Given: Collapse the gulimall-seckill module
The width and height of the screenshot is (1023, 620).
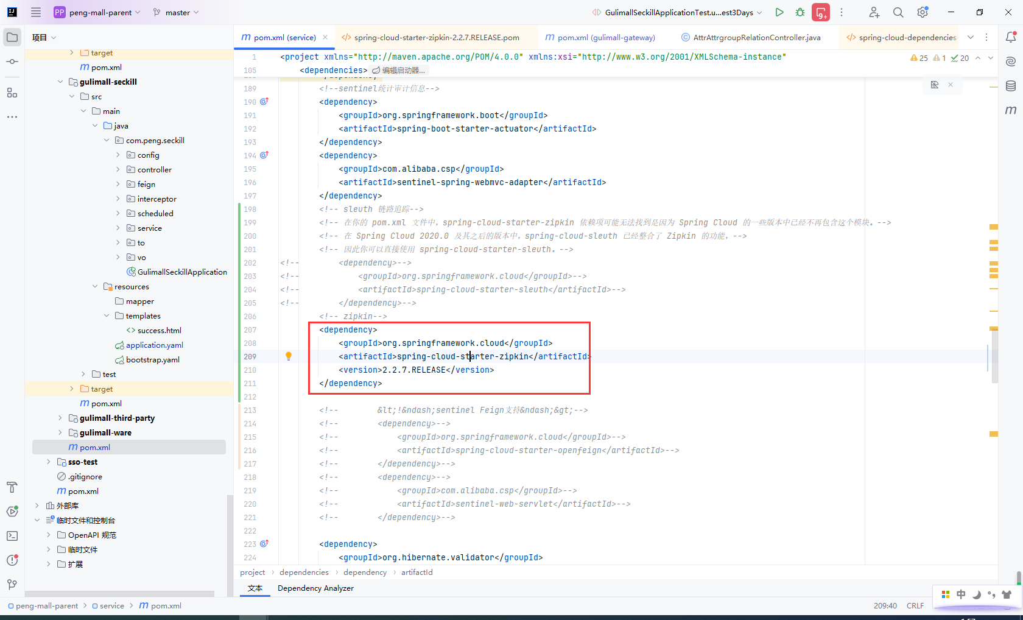Looking at the screenshot, I should [x=60, y=82].
